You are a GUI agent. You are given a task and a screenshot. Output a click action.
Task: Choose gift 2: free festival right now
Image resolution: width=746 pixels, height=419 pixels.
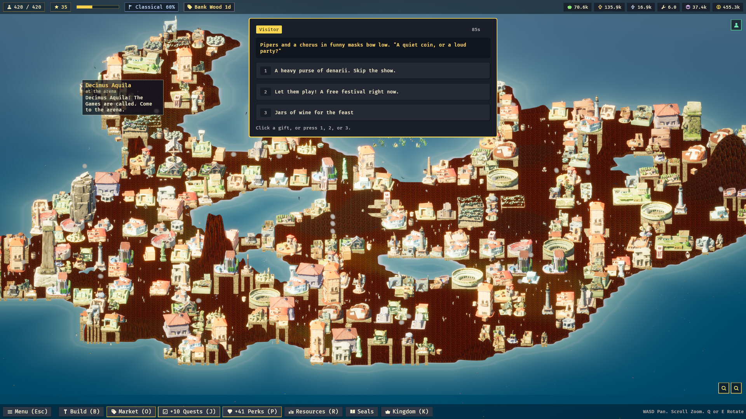(373, 92)
